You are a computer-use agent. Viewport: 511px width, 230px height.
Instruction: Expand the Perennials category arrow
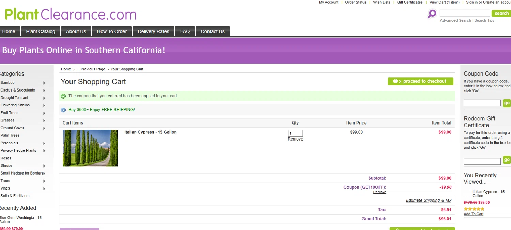(x=44, y=143)
